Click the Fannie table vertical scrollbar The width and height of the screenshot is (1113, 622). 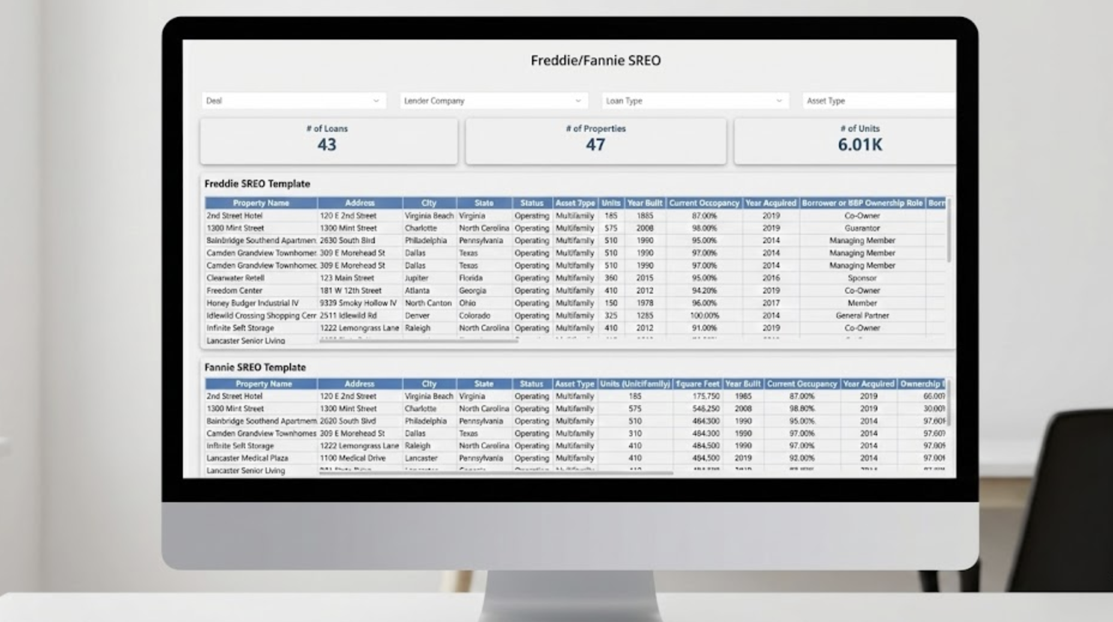point(949,407)
